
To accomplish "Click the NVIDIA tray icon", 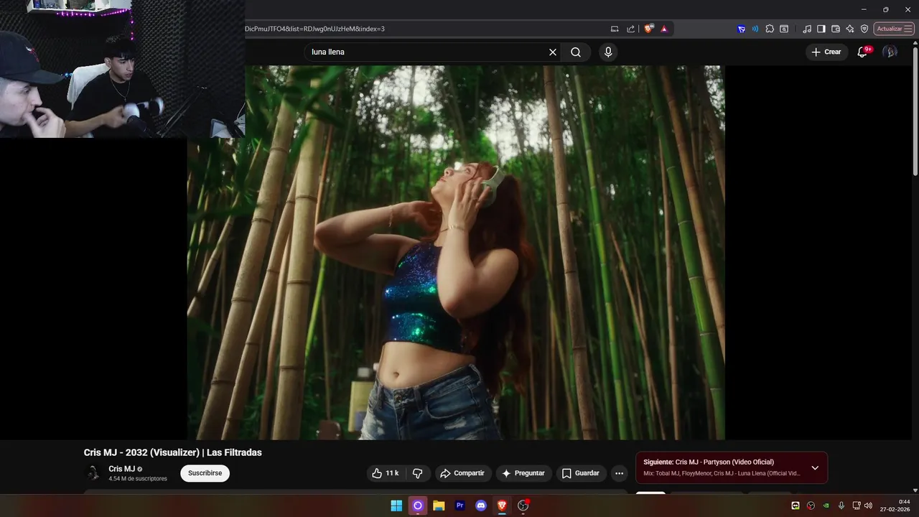I will 826,506.
